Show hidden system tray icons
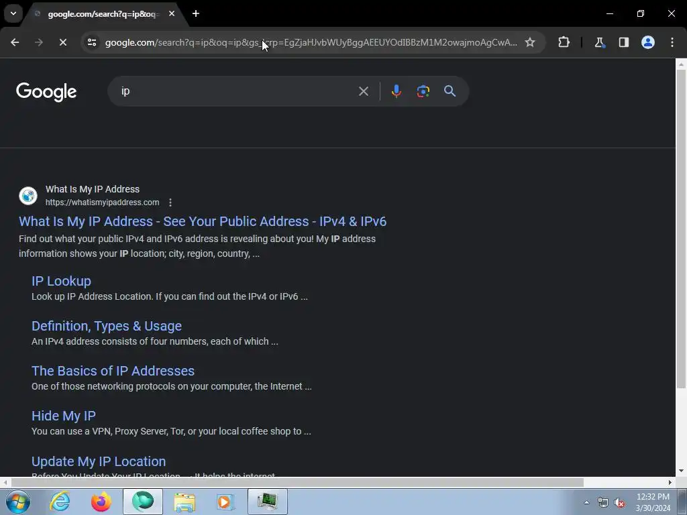Screen dimensions: 687x515 click(586, 502)
